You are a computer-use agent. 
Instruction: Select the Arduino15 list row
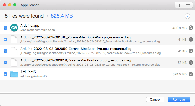point(98,74)
